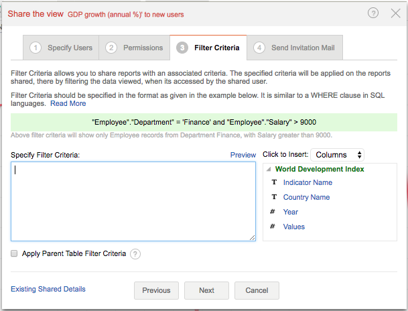This screenshot has width=408, height=311.
Task: Select the Filter Criteria step tab
Action: pyautogui.click(x=208, y=48)
